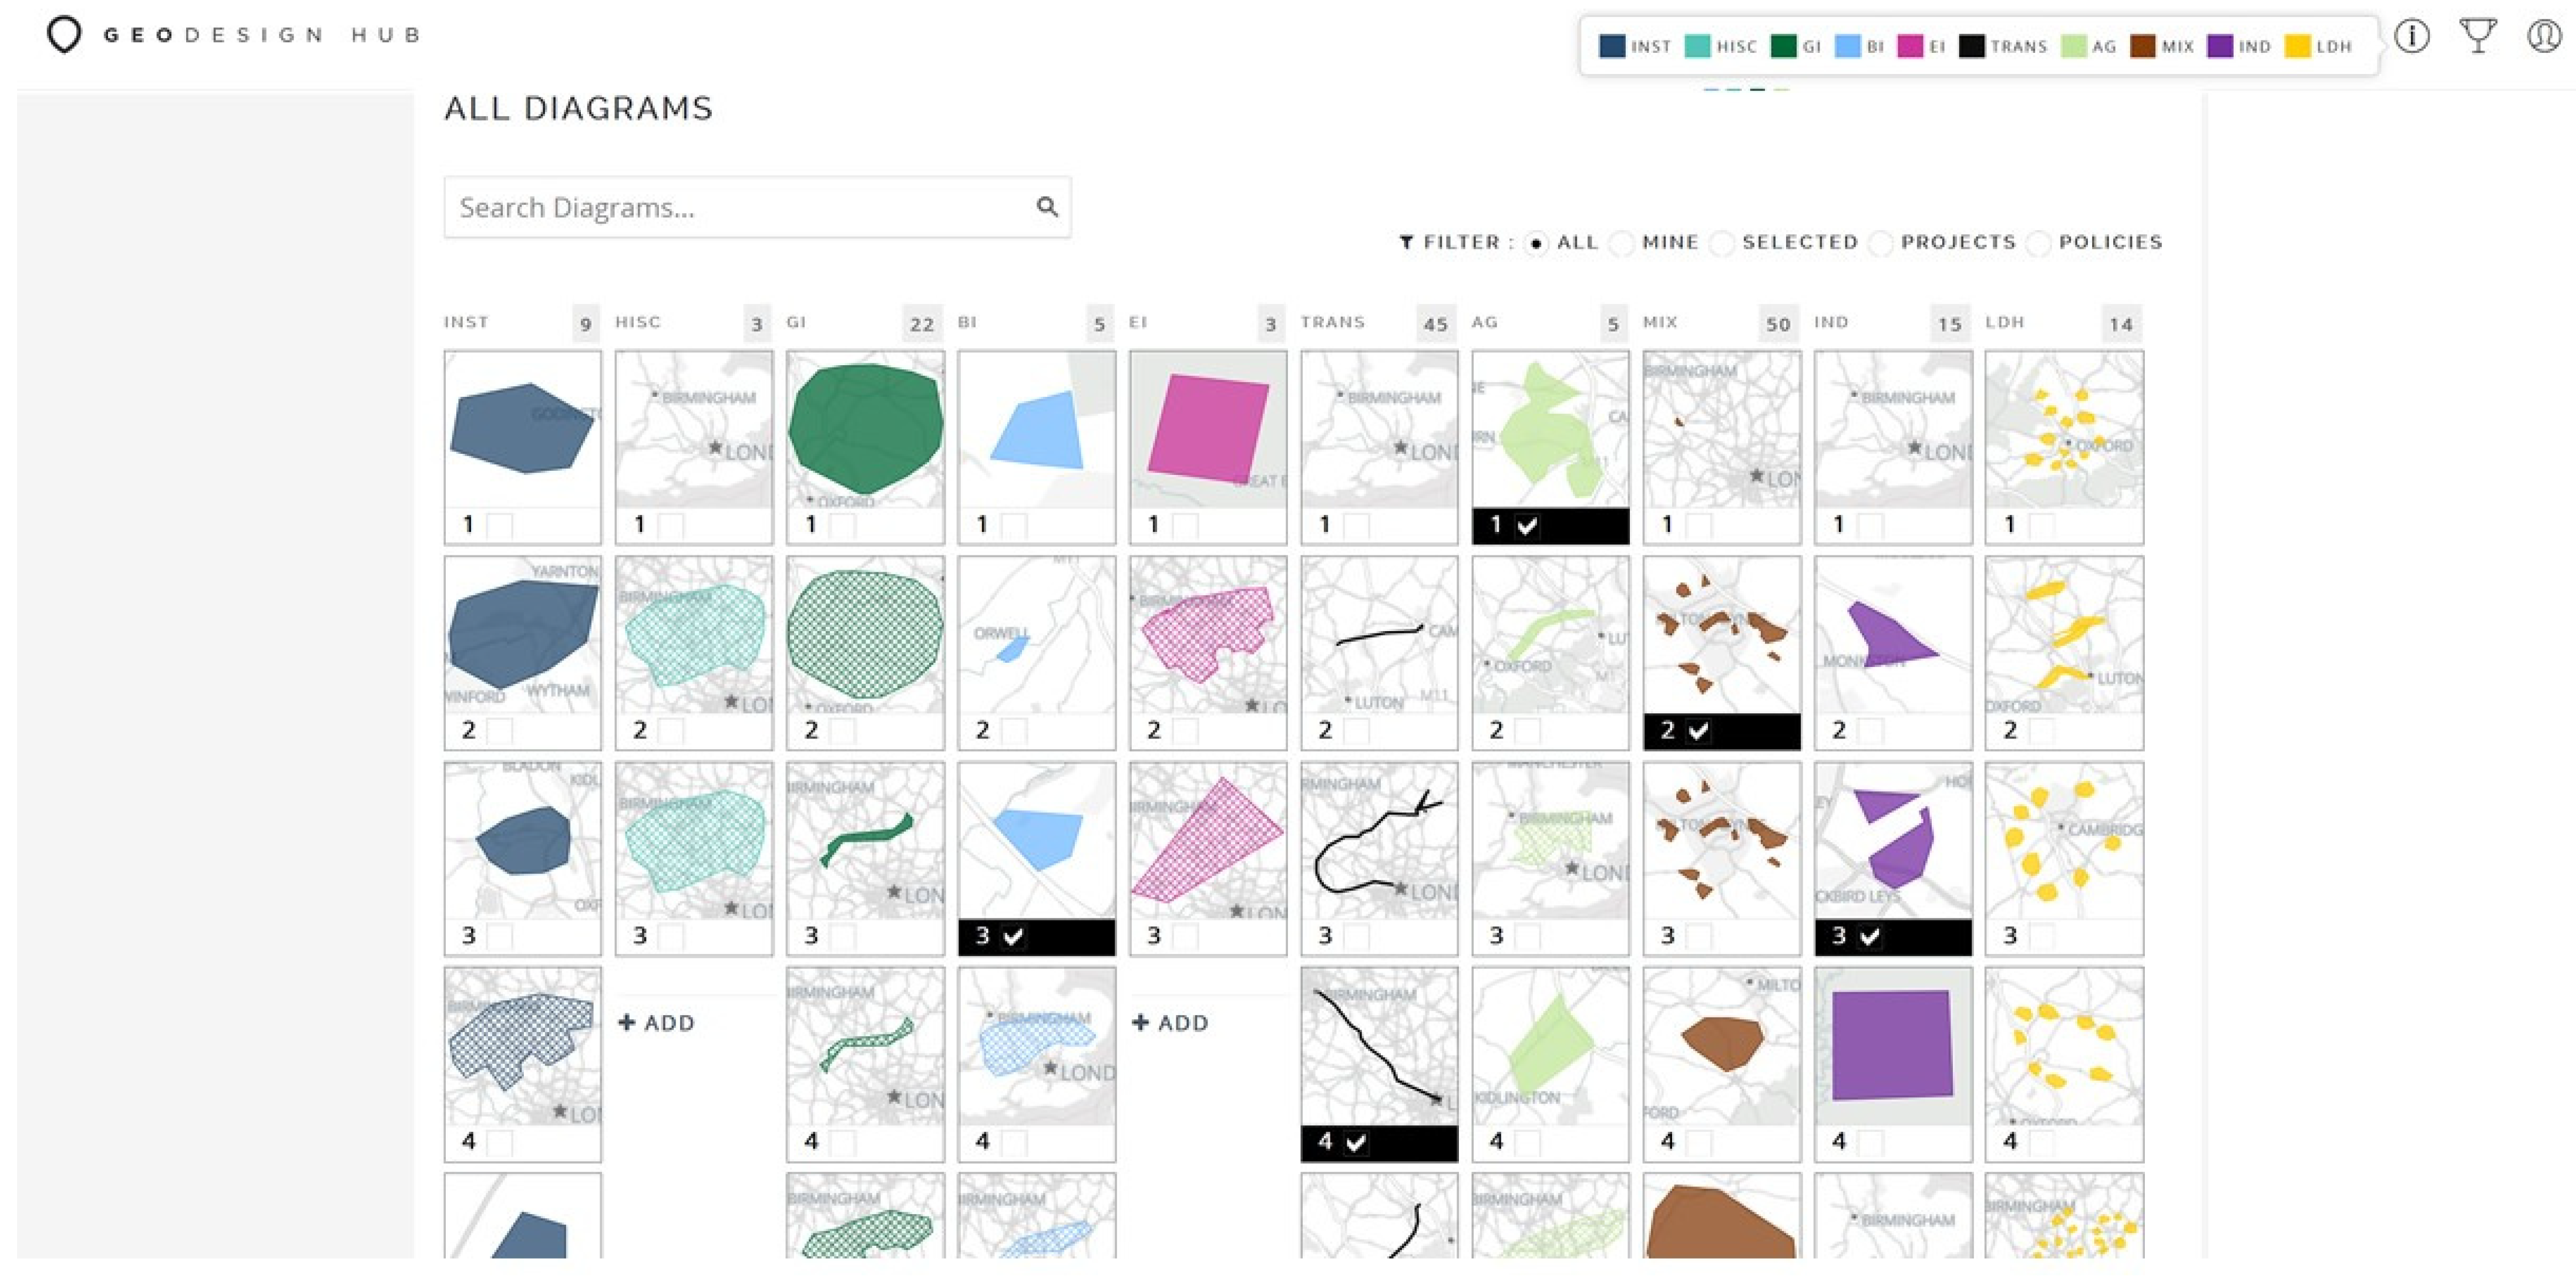Click the search magnifier icon

coord(1047,207)
